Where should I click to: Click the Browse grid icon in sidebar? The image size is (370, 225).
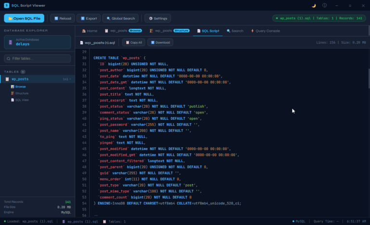point(13,87)
